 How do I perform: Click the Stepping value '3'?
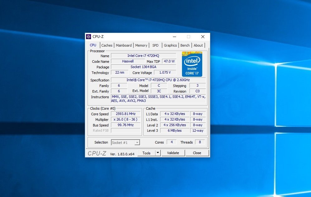click(x=198, y=85)
